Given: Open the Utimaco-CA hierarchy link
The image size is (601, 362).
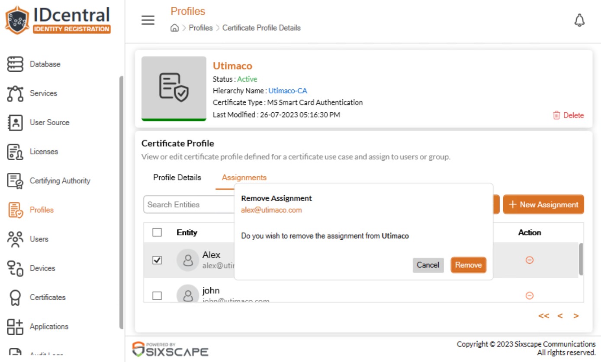Looking at the screenshot, I should point(288,91).
